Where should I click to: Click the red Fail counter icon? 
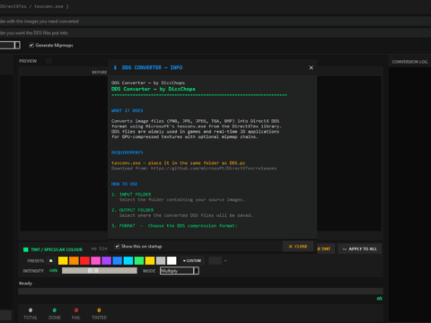pyautogui.click(x=76, y=310)
